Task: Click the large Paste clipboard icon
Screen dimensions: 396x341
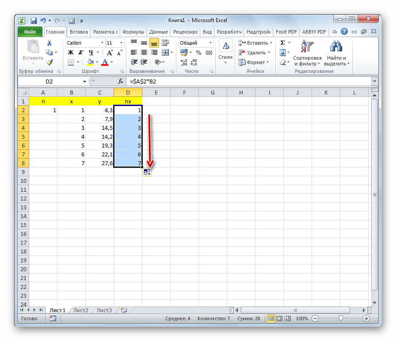Action: point(33,47)
